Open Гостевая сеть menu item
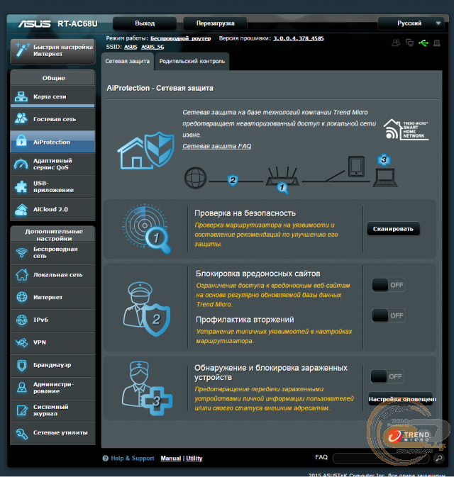 (52, 119)
